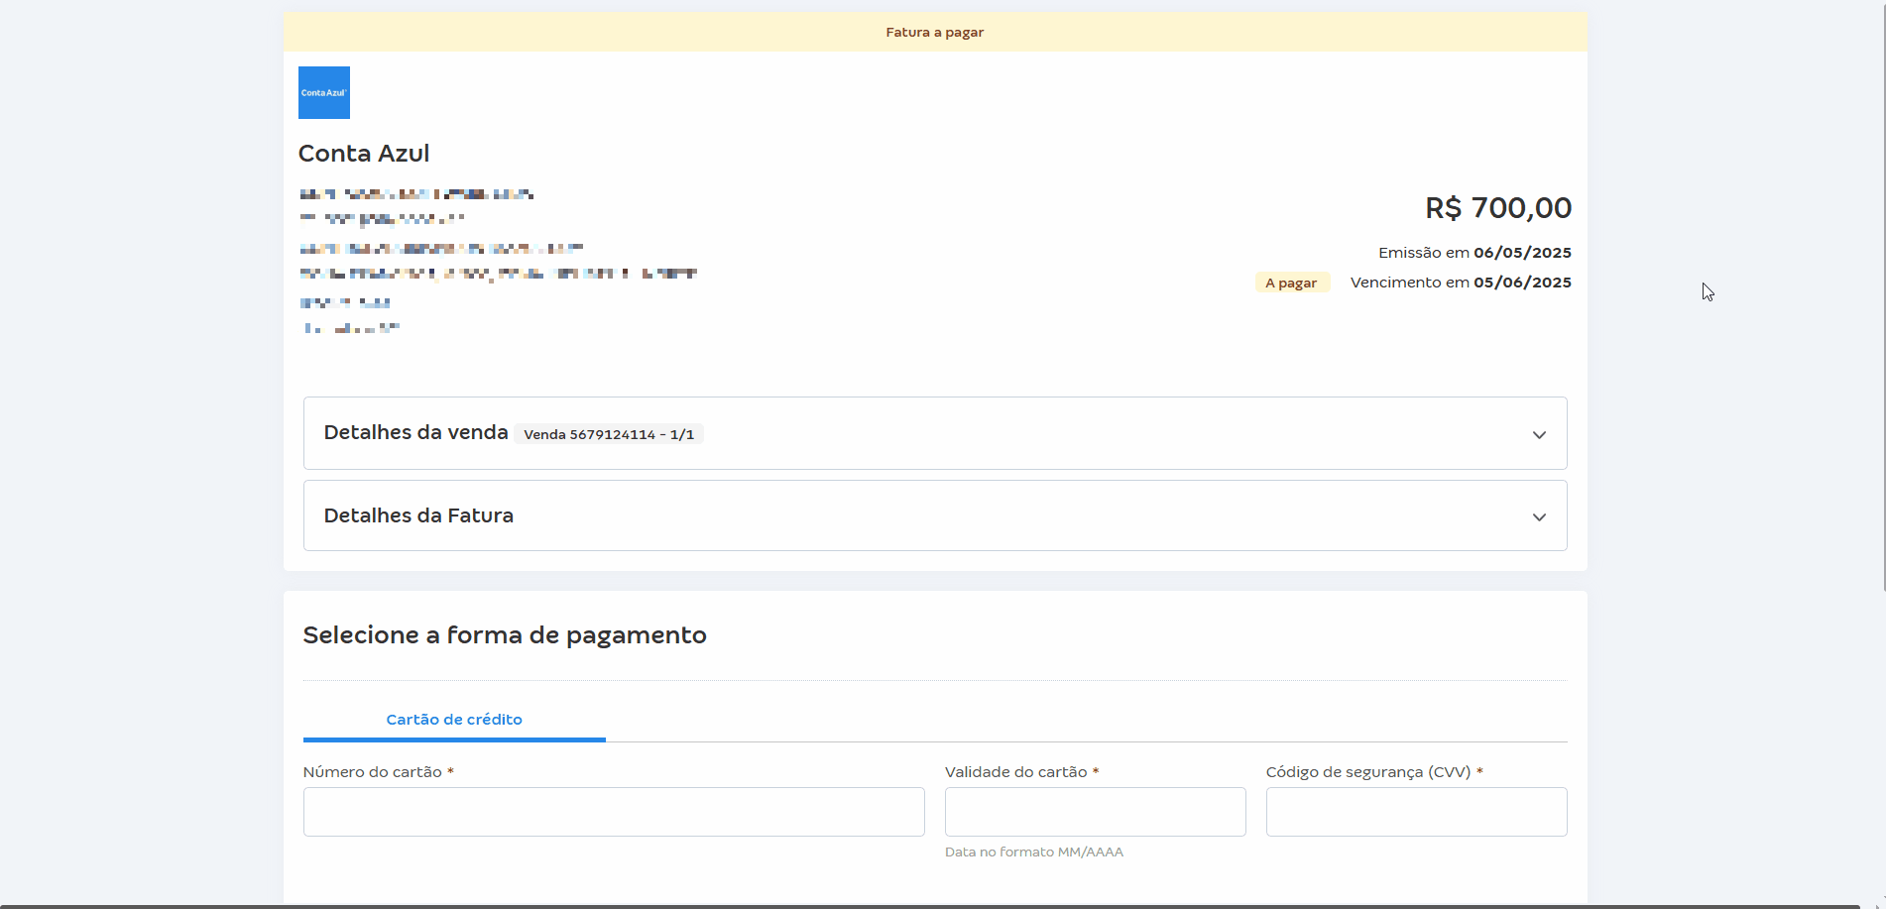Image resolution: width=1886 pixels, height=909 pixels.
Task: Click the blue tab underline indicator
Action: coord(453,739)
